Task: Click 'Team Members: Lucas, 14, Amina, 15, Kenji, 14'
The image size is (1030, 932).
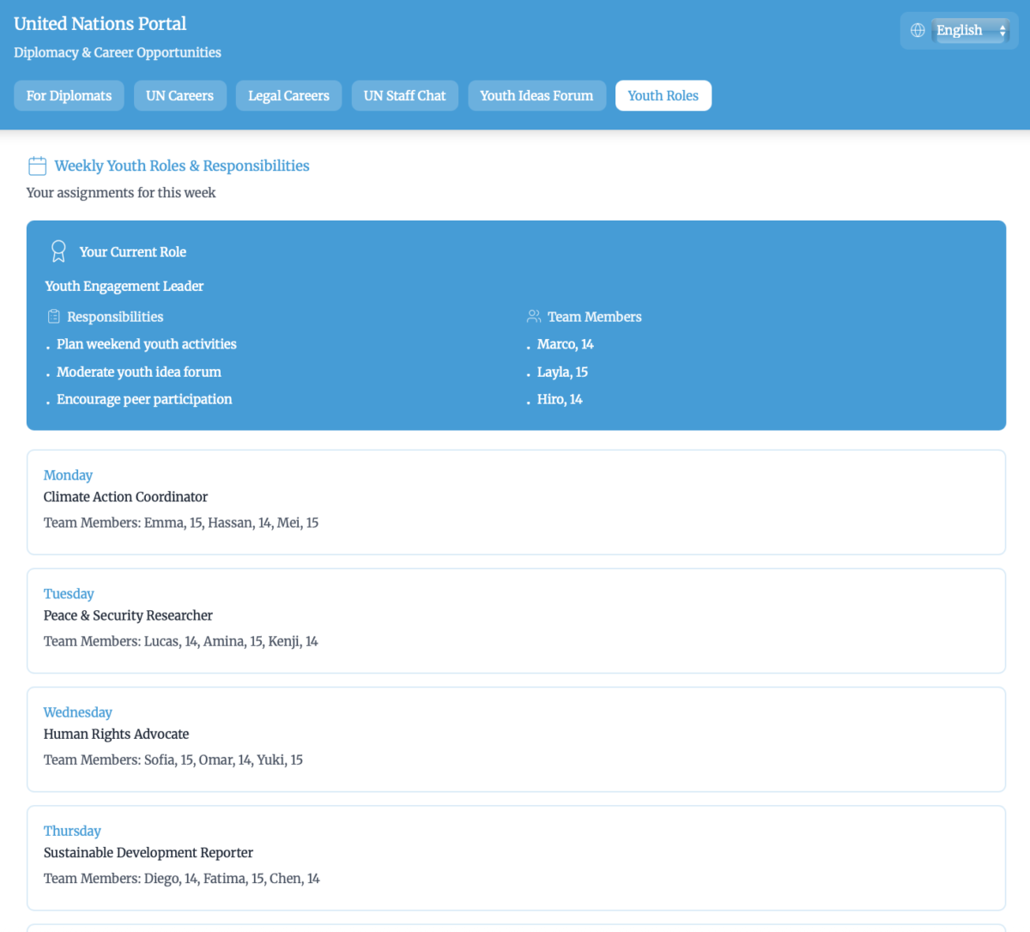Action: (x=181, y=641)
